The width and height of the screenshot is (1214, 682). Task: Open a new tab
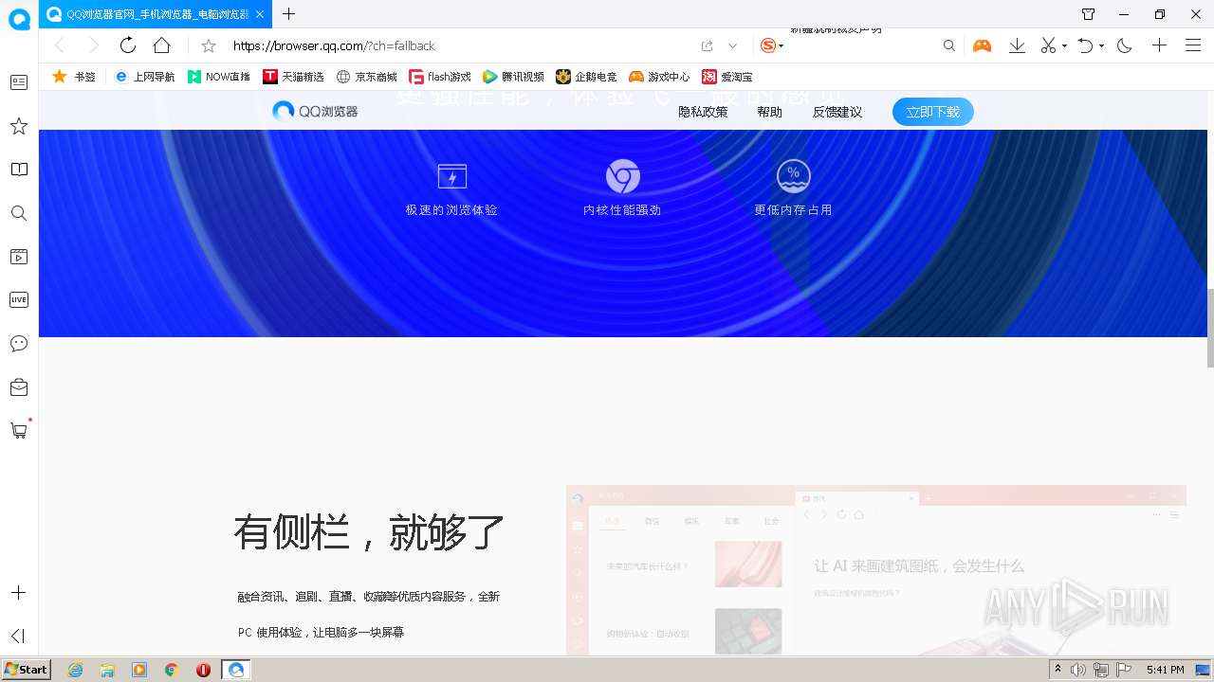coord(289,14)
